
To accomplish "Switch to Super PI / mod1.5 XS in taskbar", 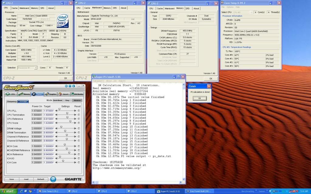I will 170,191.
